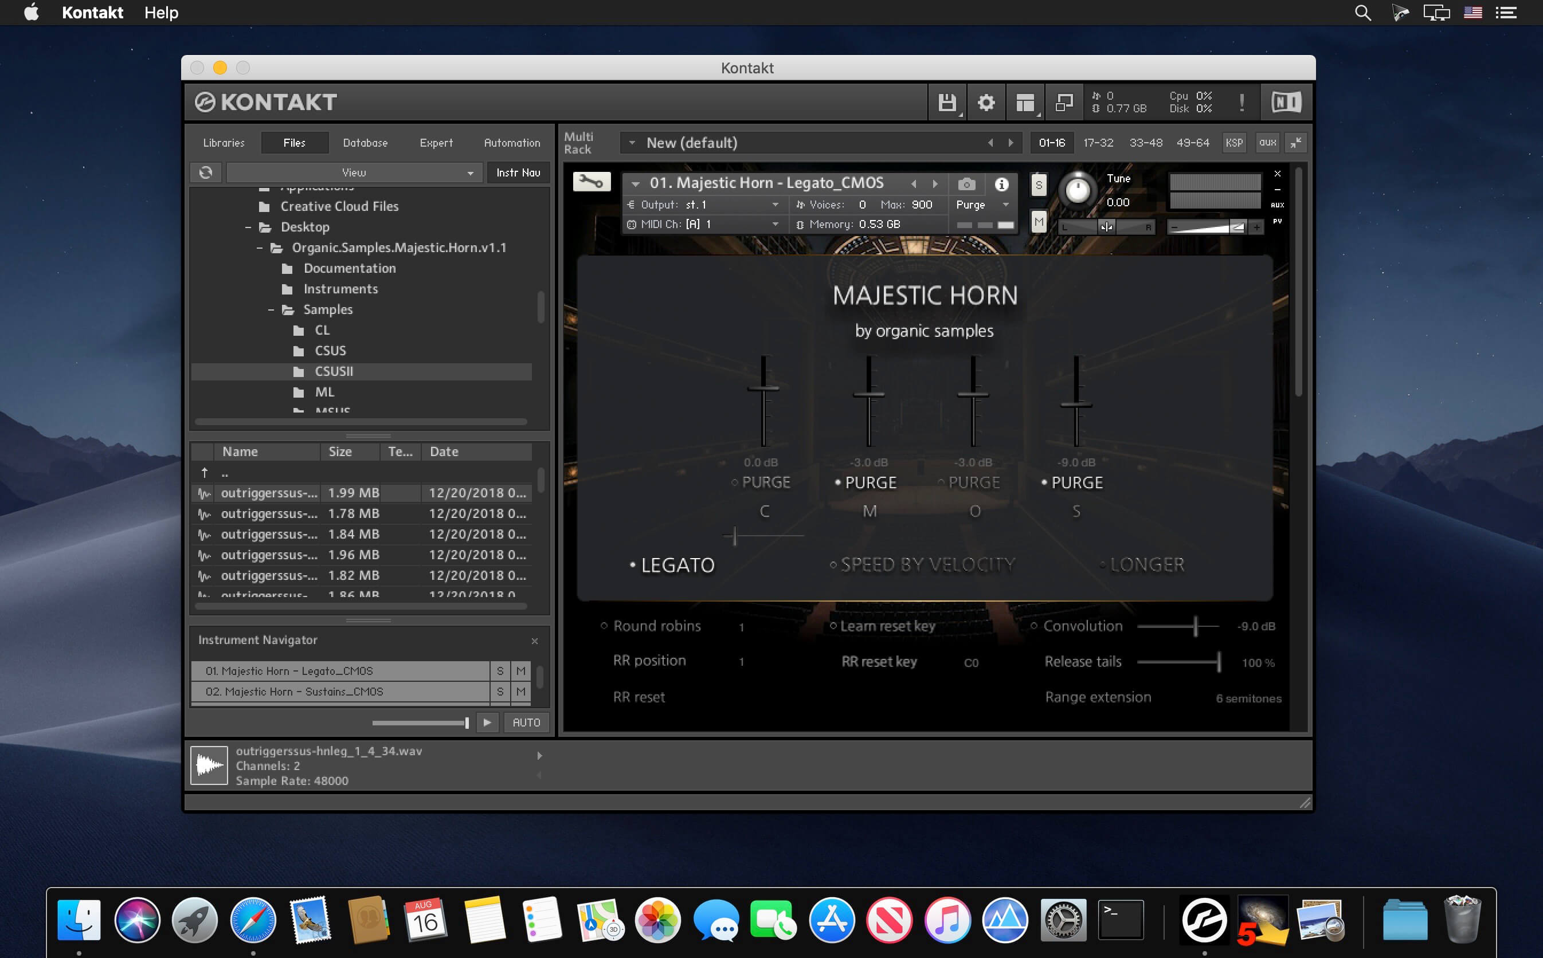Open the Kontakt save/load files menu
The width and height of the screenshot is (1543, 958).
pyautogui.click(x=947, y=102)
